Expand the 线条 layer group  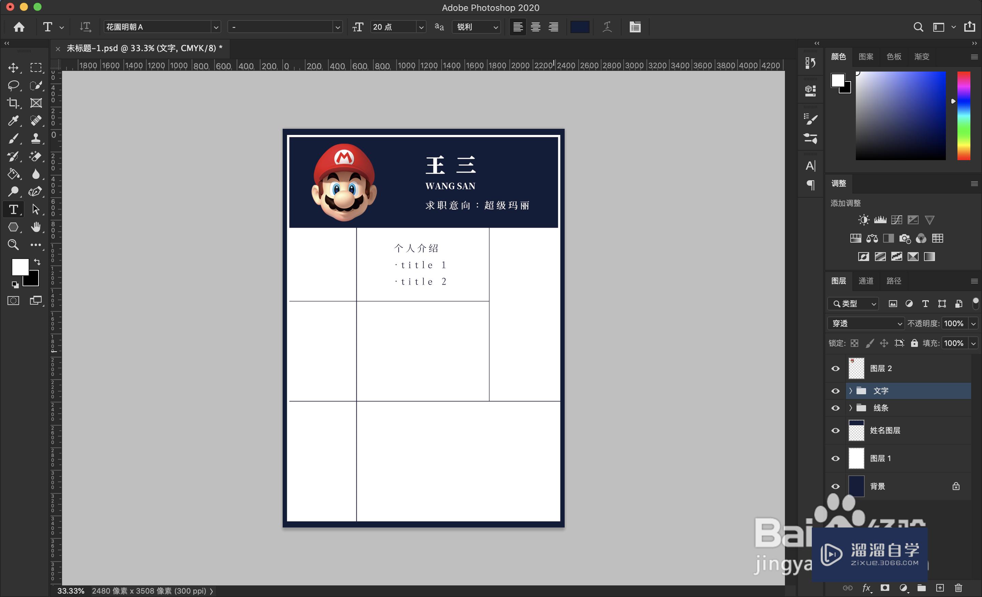pos(850,408)
